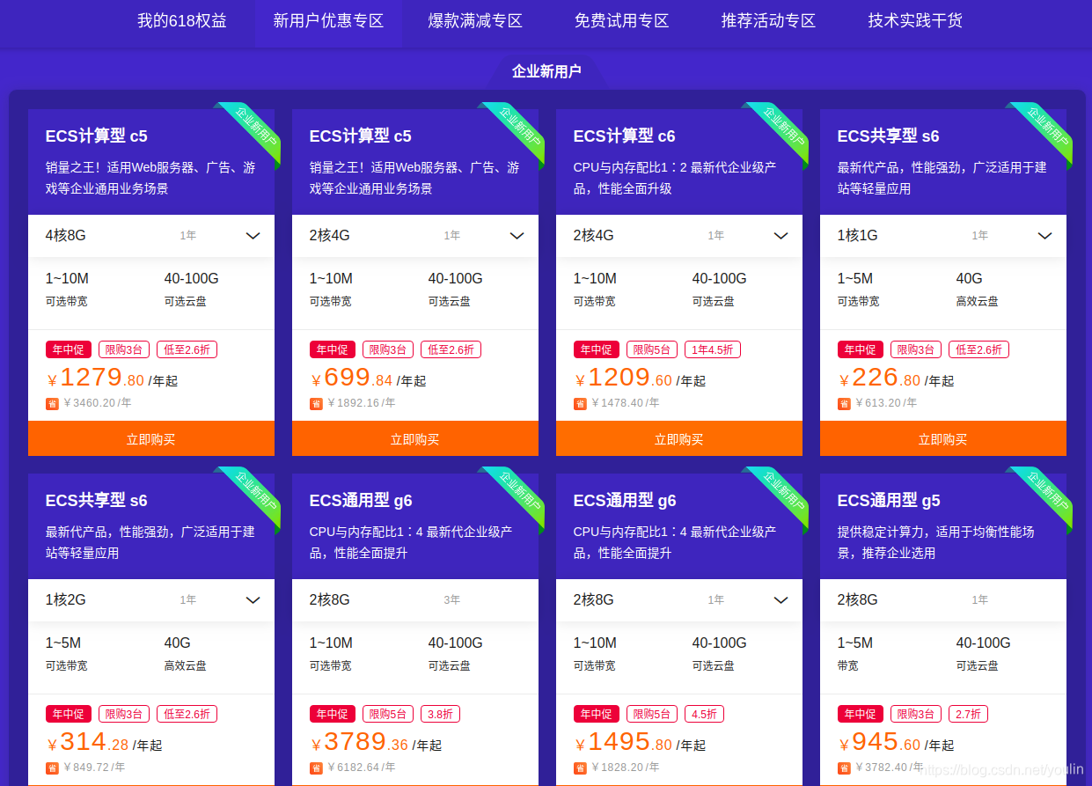Switch to 新用户优惠专区 tab
The height and width of the screenshot is (786, 1092).
pos(328,20)
